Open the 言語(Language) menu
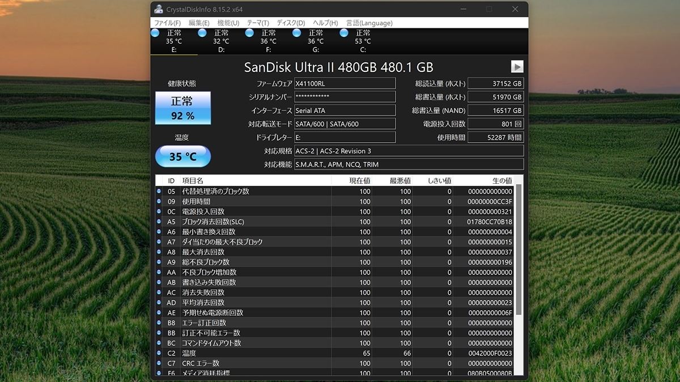 [369, 23]
